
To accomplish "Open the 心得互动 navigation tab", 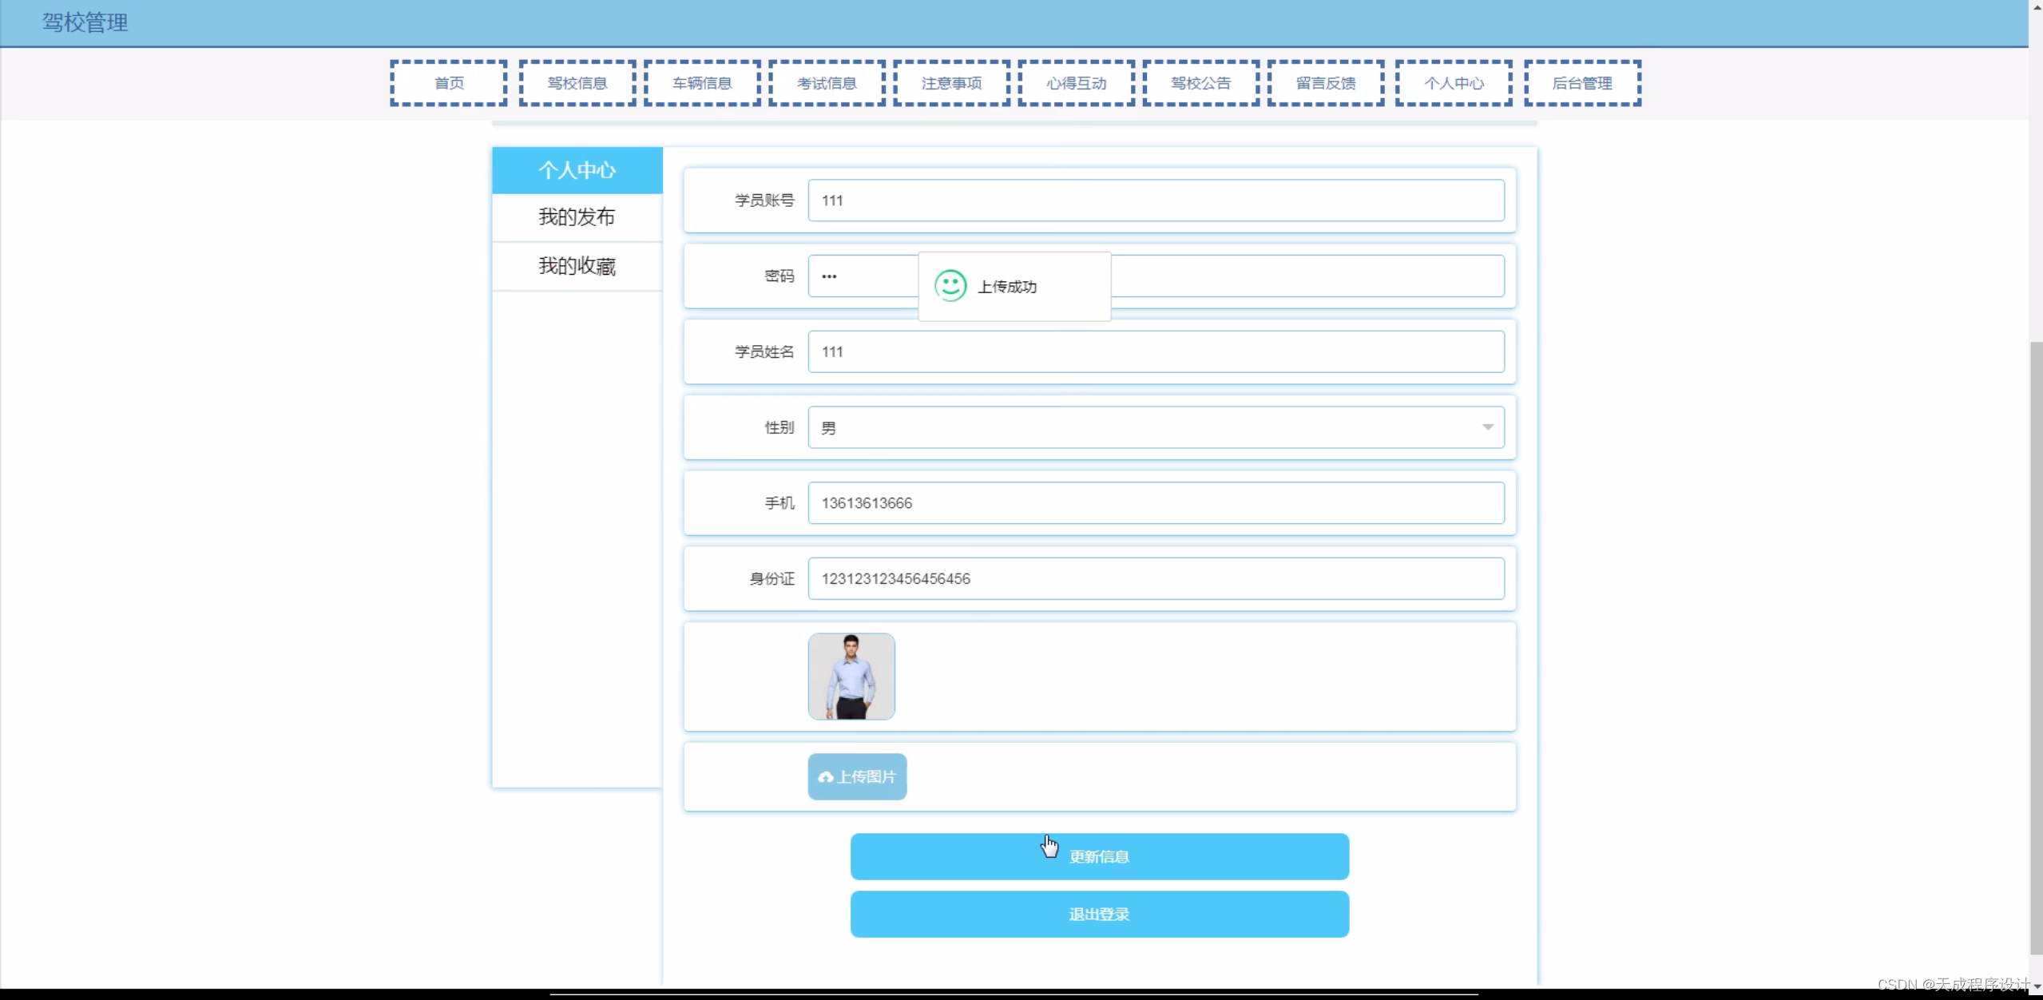I will point(1075,82).
